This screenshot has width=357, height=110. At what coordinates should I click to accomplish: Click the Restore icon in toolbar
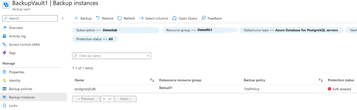pyautogui.click(x=98, y=18)
